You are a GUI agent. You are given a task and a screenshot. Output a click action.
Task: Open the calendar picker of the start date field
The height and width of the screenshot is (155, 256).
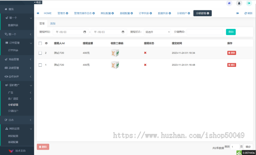click(x=84, y=32)
